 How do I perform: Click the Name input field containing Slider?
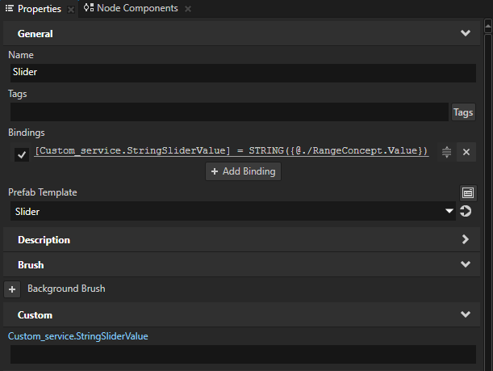[243, 73]
